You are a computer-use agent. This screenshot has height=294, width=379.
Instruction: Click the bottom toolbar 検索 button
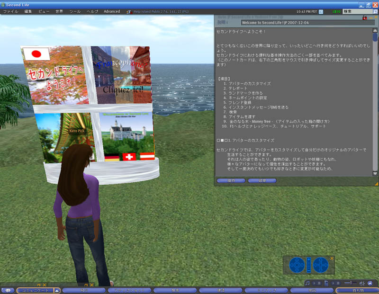pyautogui.click(x=175, y=291)
